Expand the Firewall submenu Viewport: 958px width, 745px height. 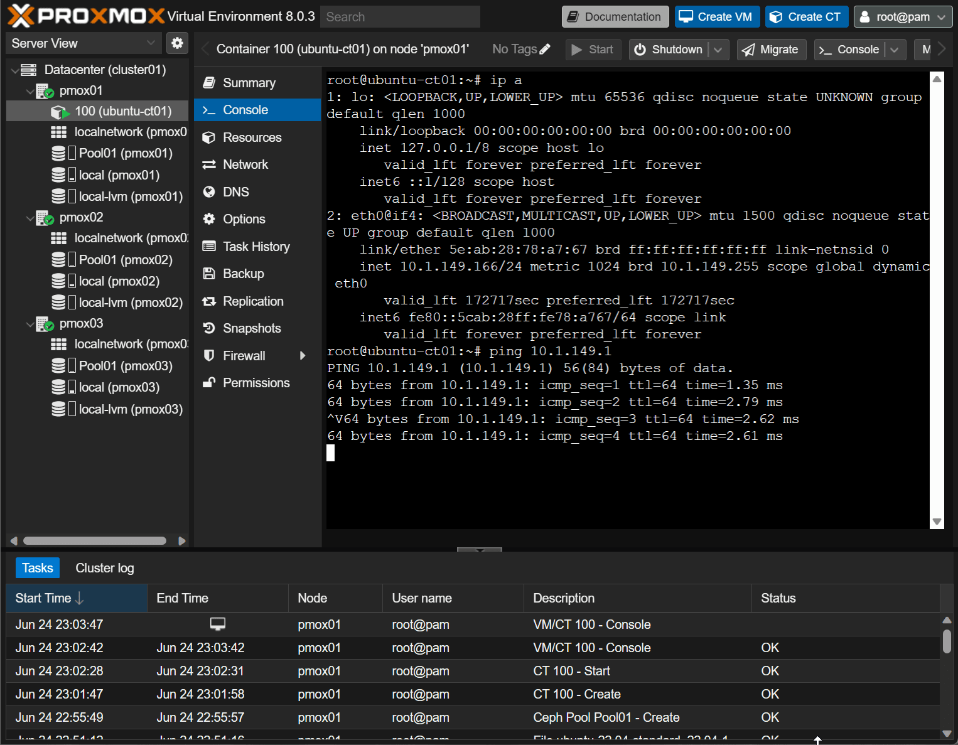303,355
